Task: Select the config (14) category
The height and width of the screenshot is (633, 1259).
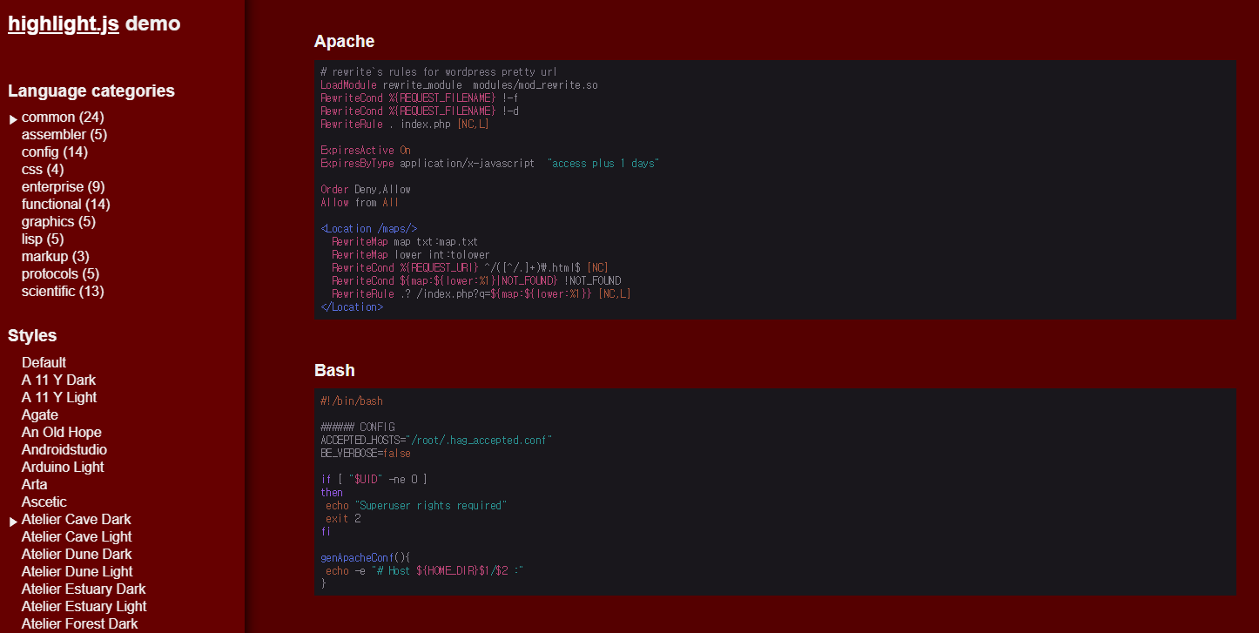Action: pos(55,152)
